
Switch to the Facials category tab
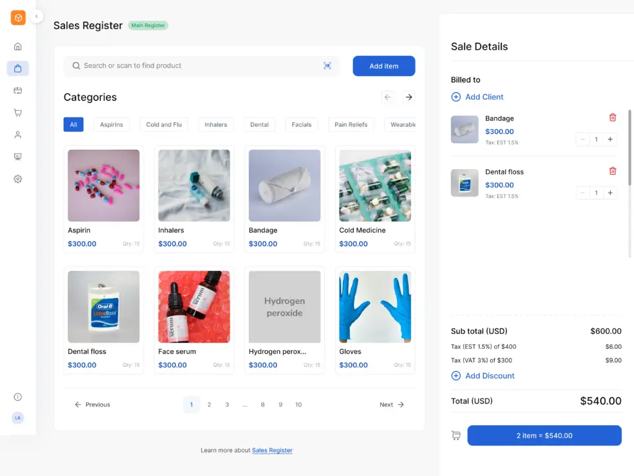[301, 124]
